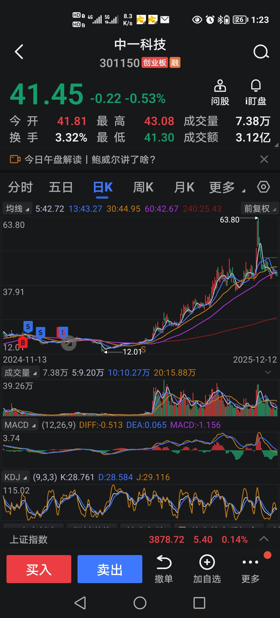Select the 日K chart tab
280x618 pixels.
point(103,187)
